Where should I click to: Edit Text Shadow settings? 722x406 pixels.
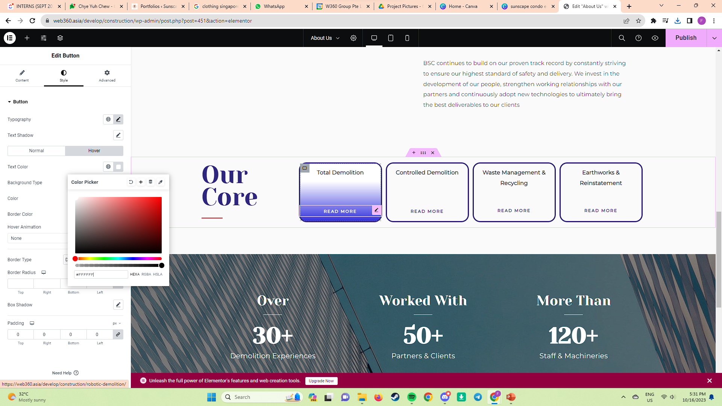[118, 135]
